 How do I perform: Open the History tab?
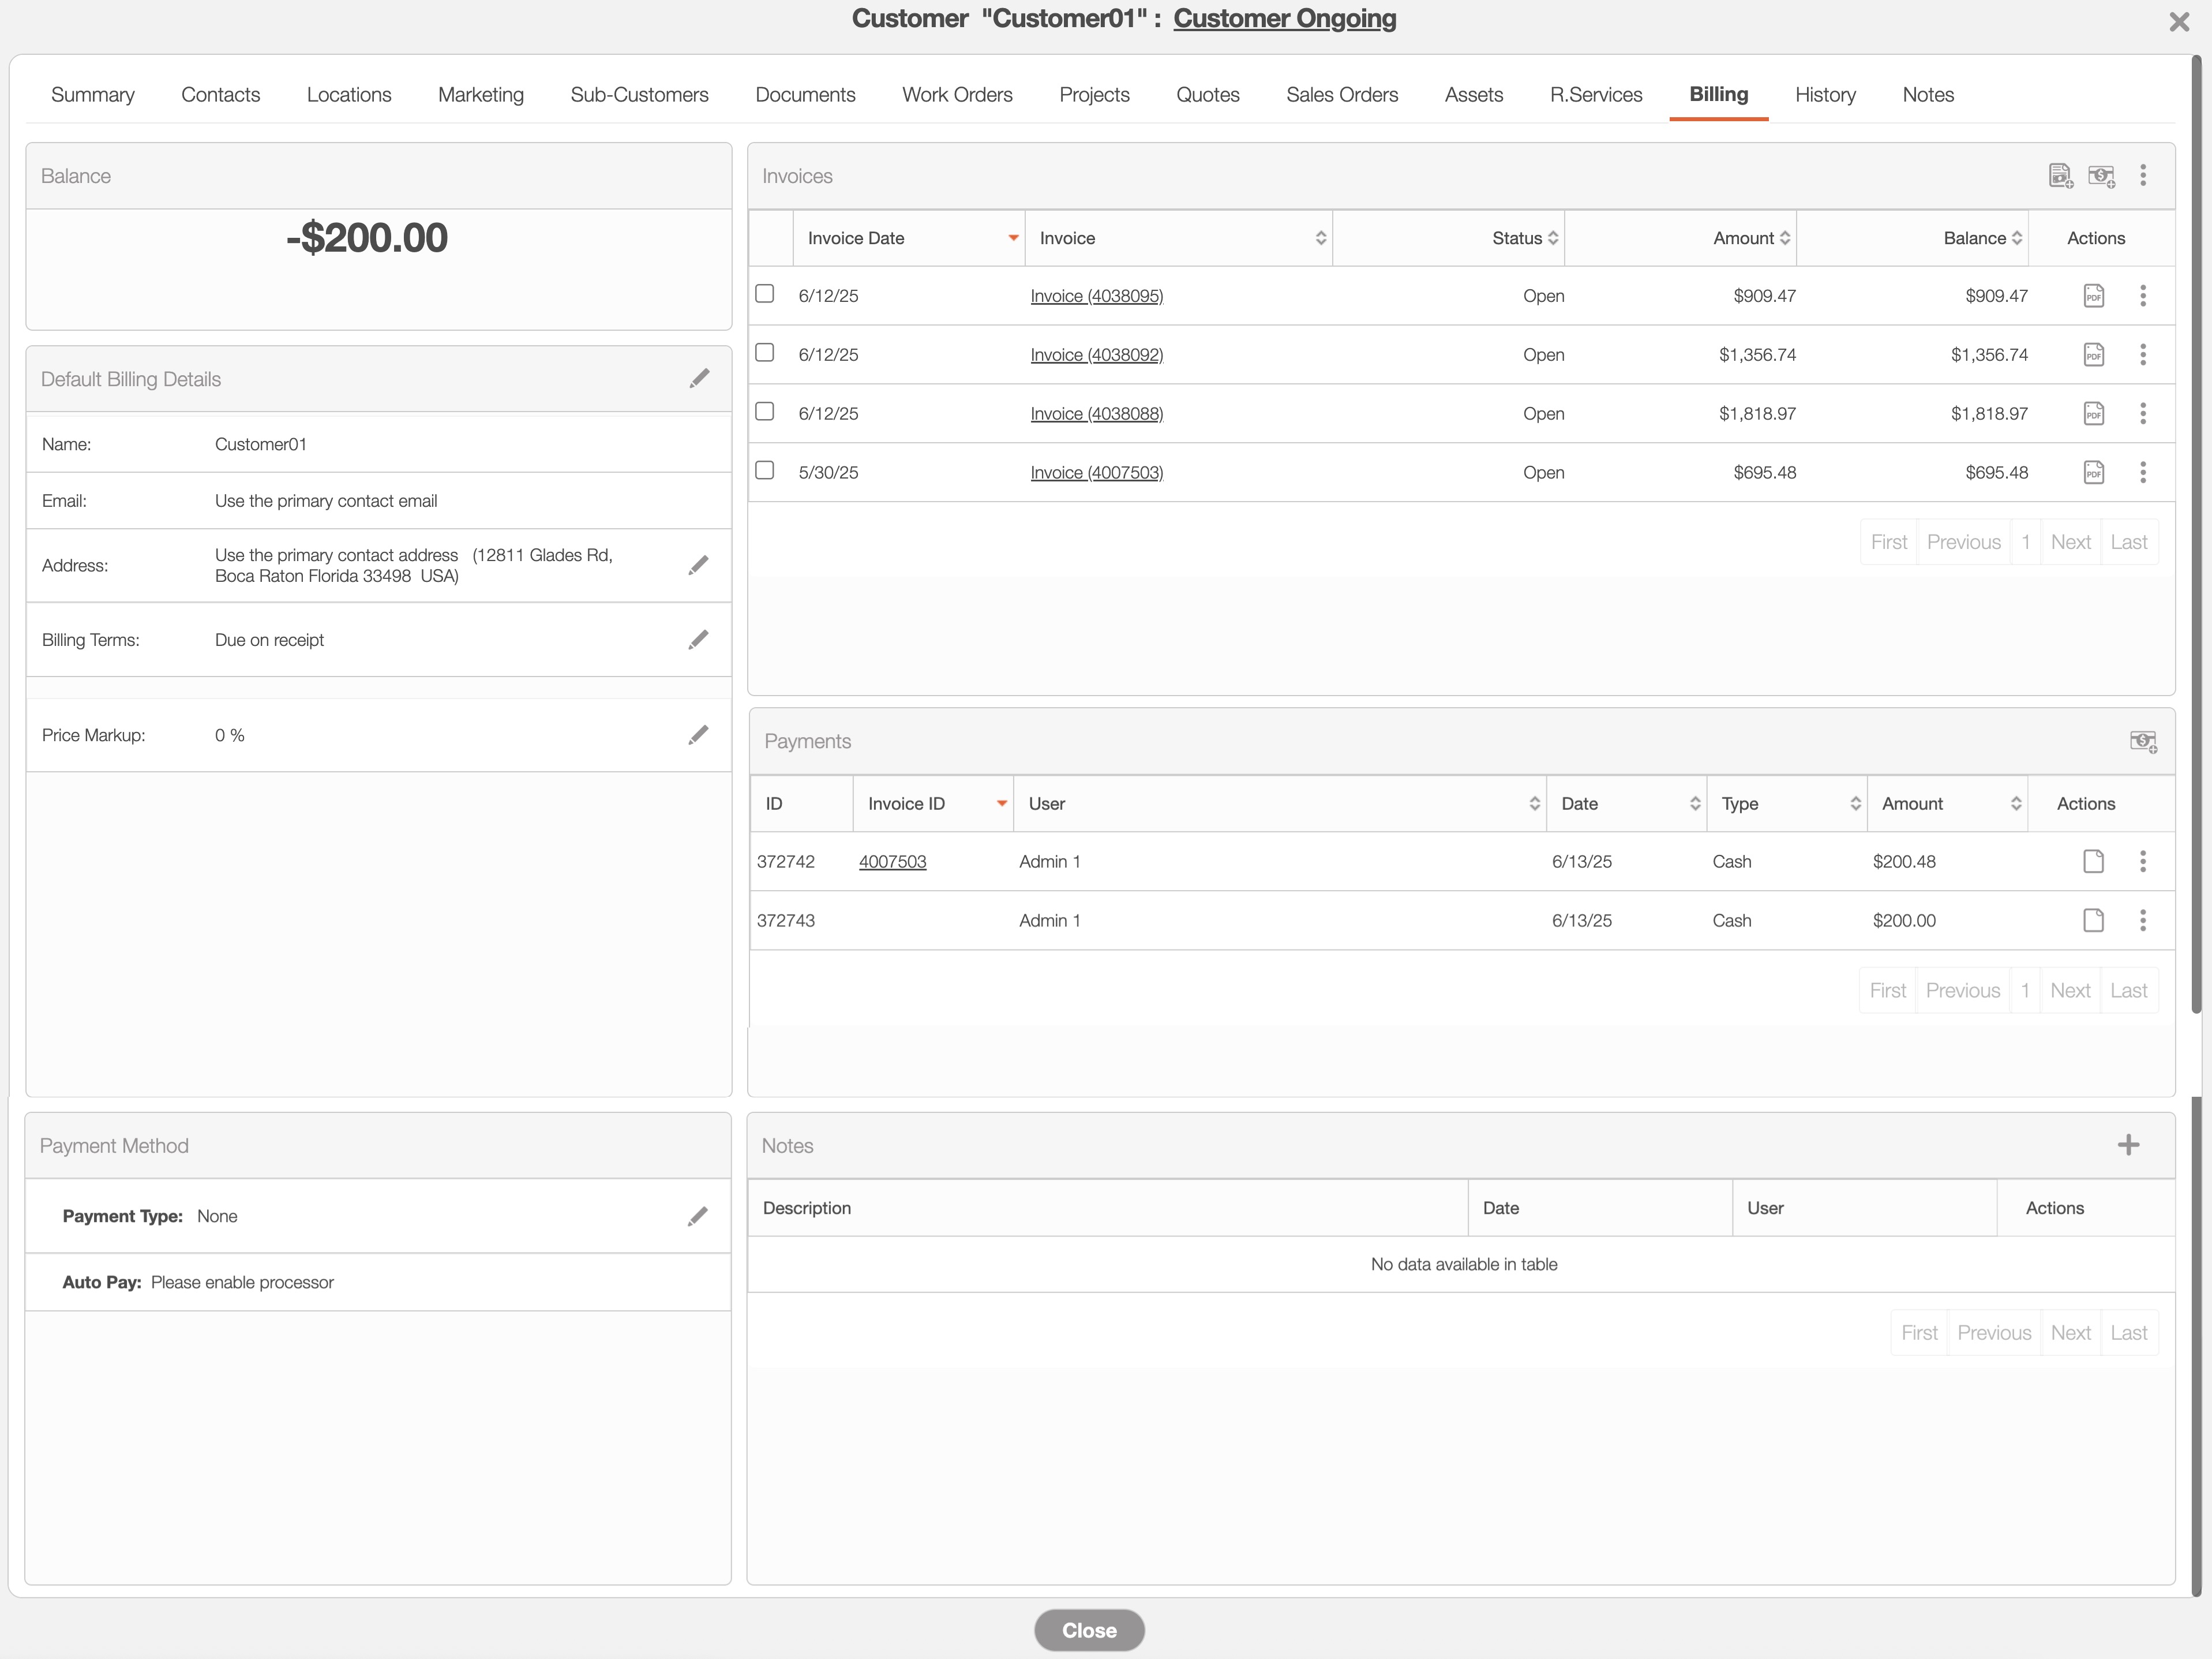[1824, 95]
